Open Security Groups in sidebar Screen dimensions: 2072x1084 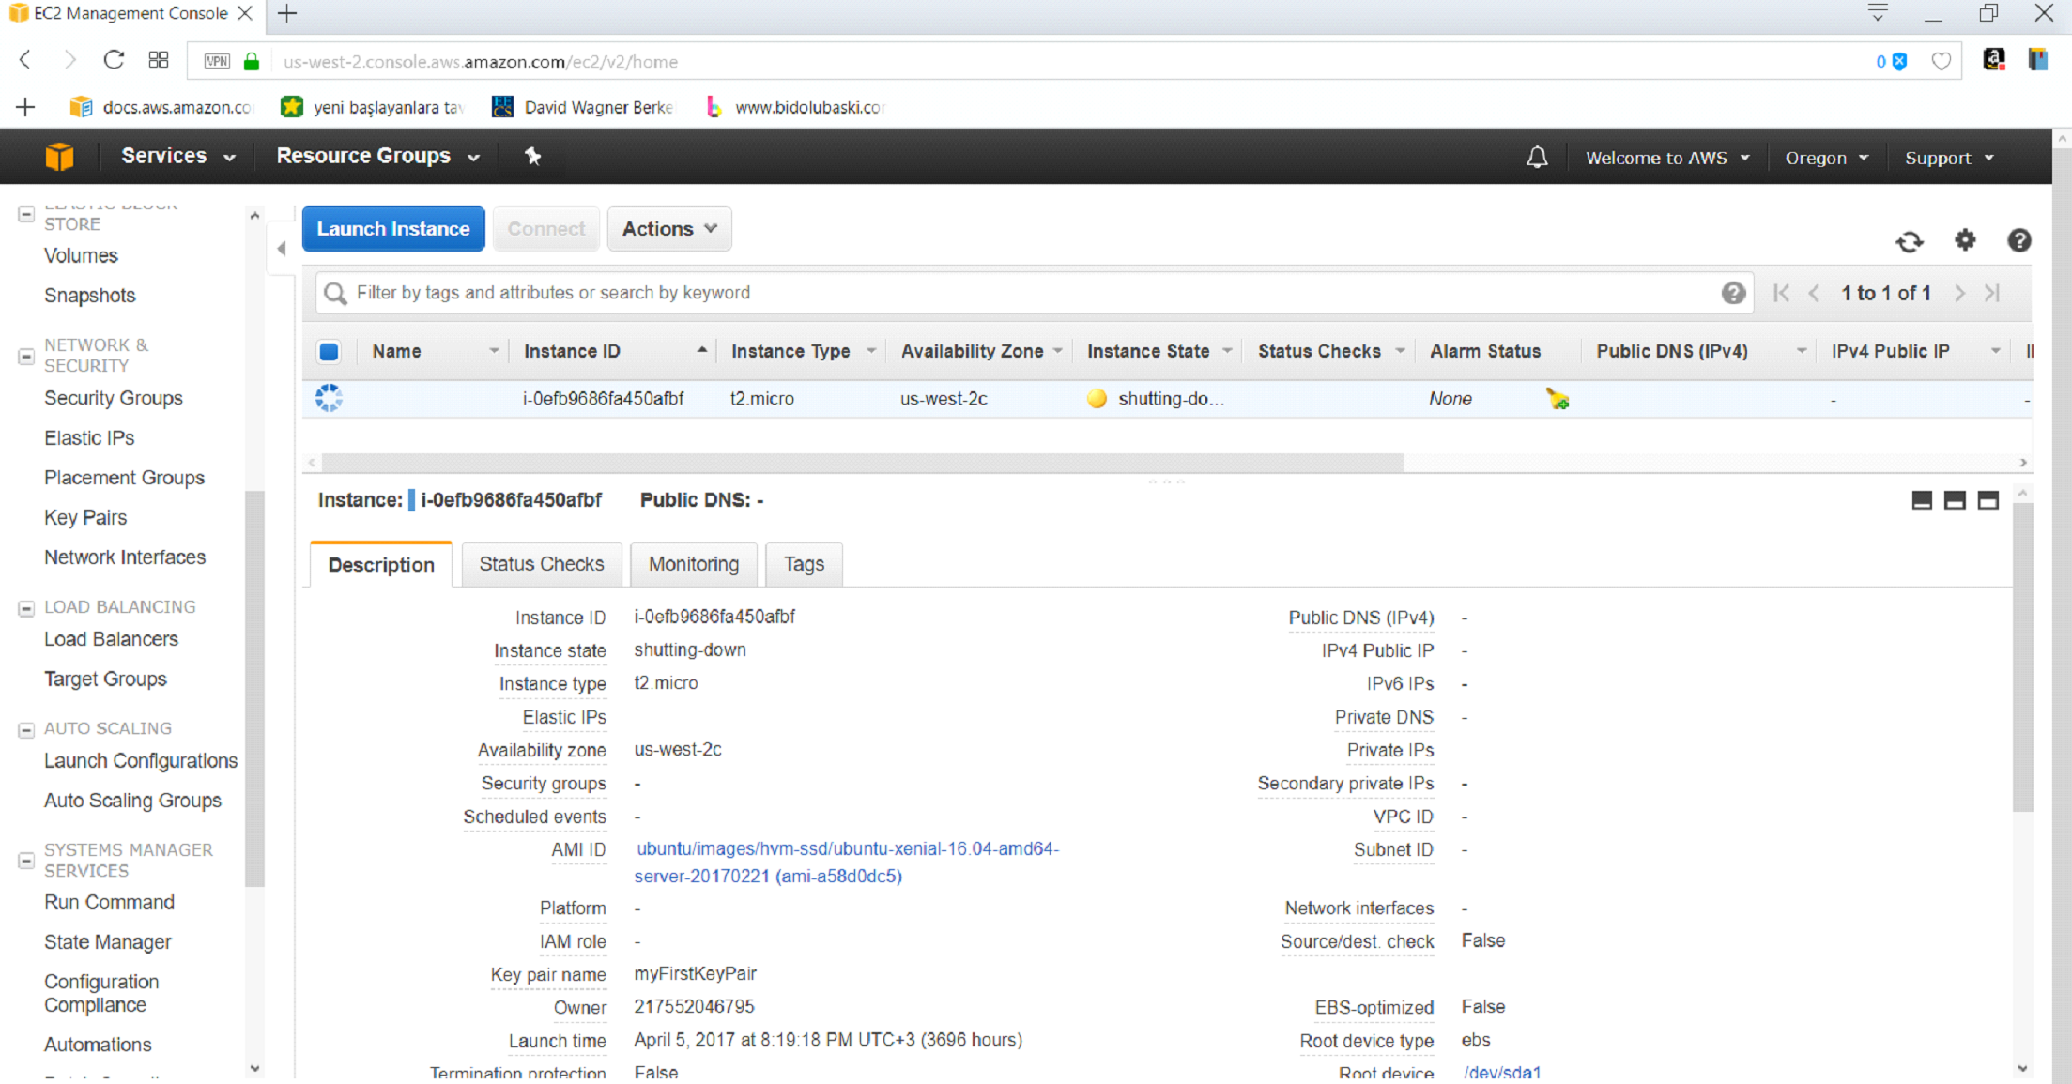(x=114, y=398)
